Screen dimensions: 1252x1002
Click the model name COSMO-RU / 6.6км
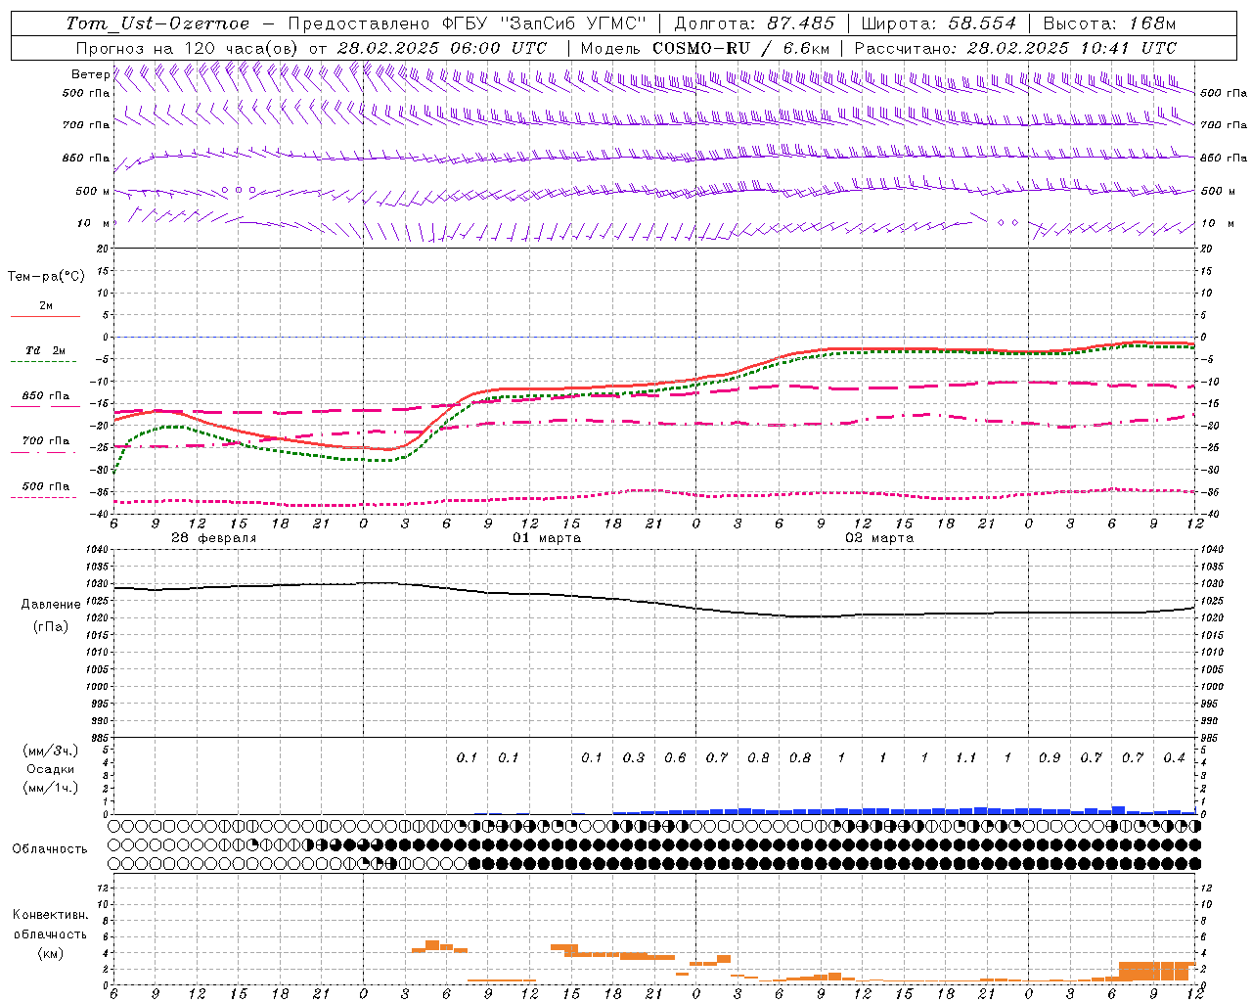pyautogui.click(x=741, y=48)
